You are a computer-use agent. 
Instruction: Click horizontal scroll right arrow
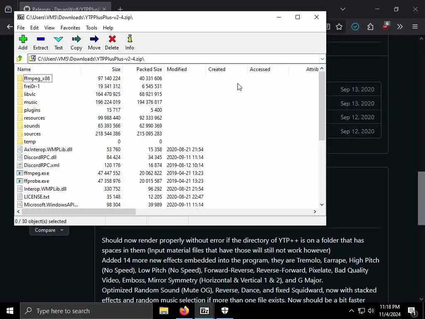click(315, 211)
